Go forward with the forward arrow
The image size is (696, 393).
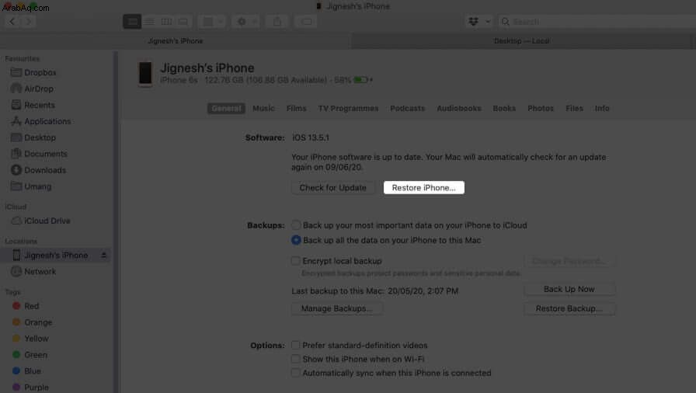click(x=28, y=21)
